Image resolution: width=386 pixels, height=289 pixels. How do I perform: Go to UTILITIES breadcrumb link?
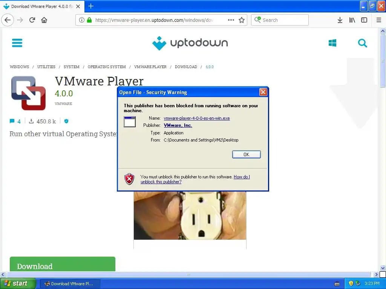coord(46,67)
